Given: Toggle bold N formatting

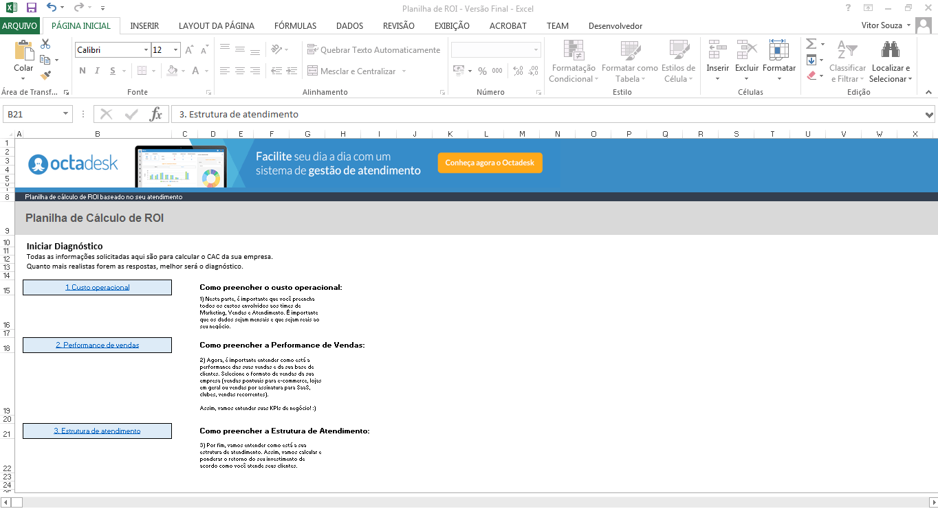Looking at the screenshot, I should tap(82, 71).
